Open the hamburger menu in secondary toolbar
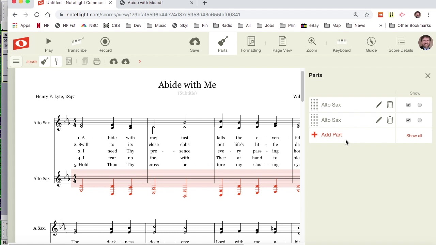 (x=16, y=62)
